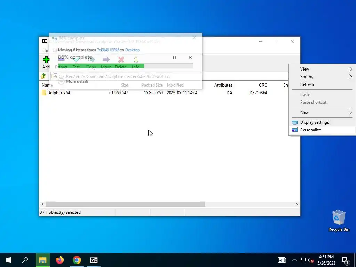Viewport: 356px width, 267px height.
Task: Choose Refresh from the context menu
Action: 322,84
